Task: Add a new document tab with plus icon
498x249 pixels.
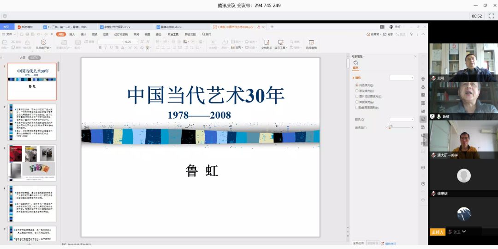Action: pos(272,27)
